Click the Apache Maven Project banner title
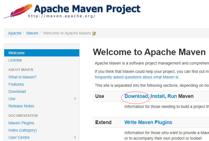The image size is (209, 141). click(x=87, y=9)
